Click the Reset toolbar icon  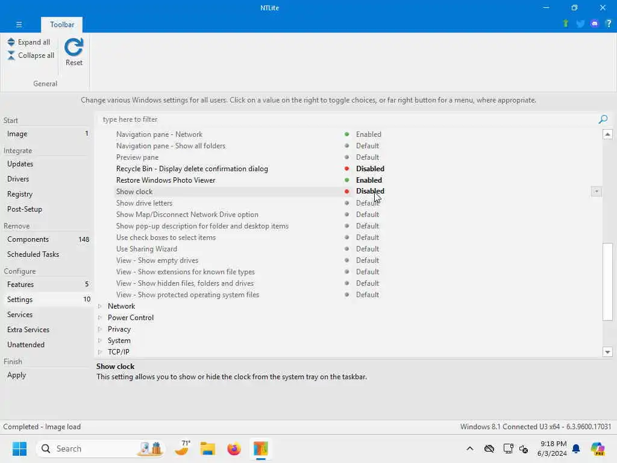pos(74,52)
